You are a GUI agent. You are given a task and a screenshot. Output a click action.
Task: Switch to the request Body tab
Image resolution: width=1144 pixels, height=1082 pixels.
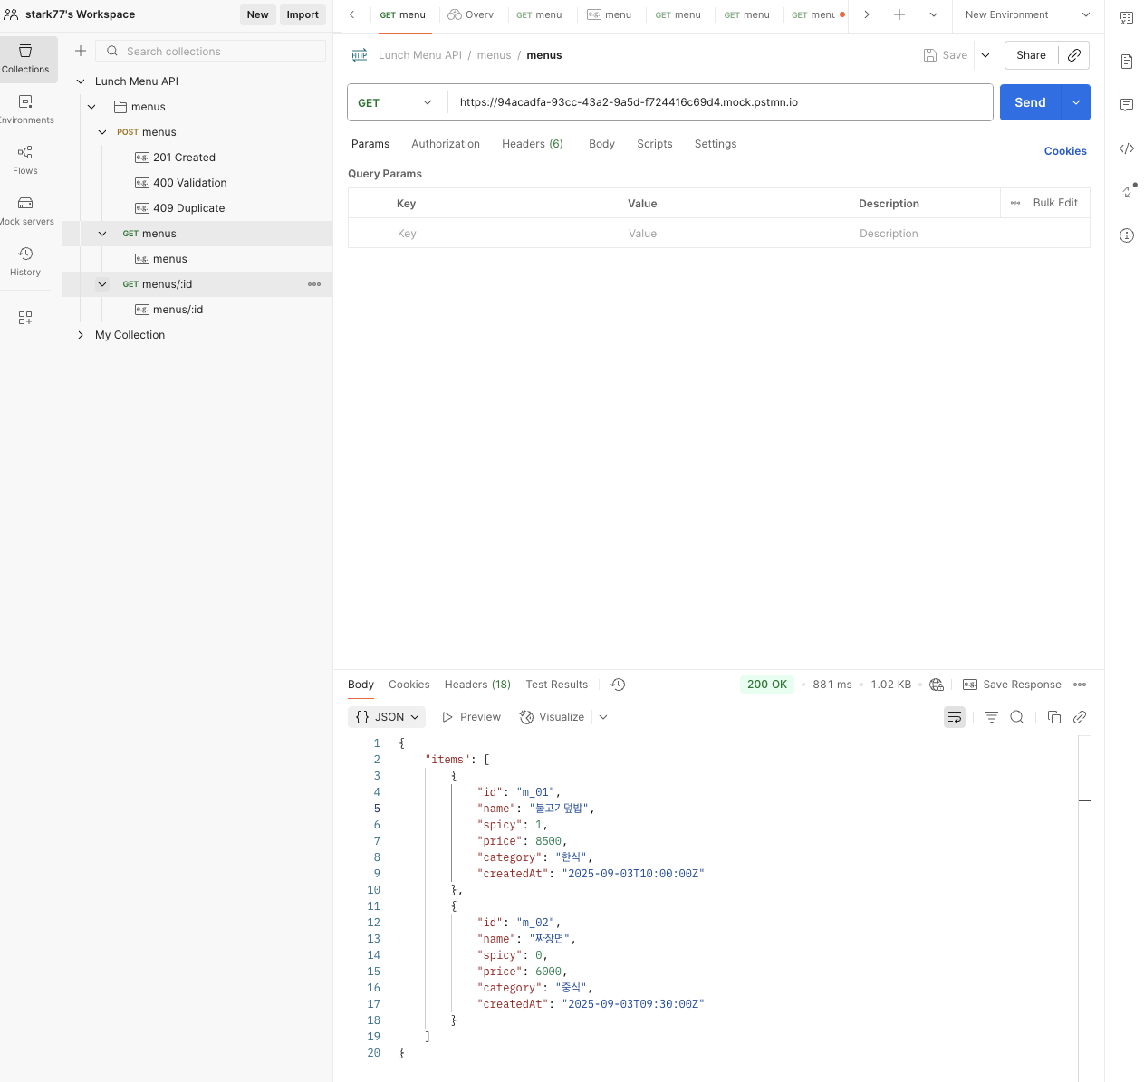coord(601,144)
